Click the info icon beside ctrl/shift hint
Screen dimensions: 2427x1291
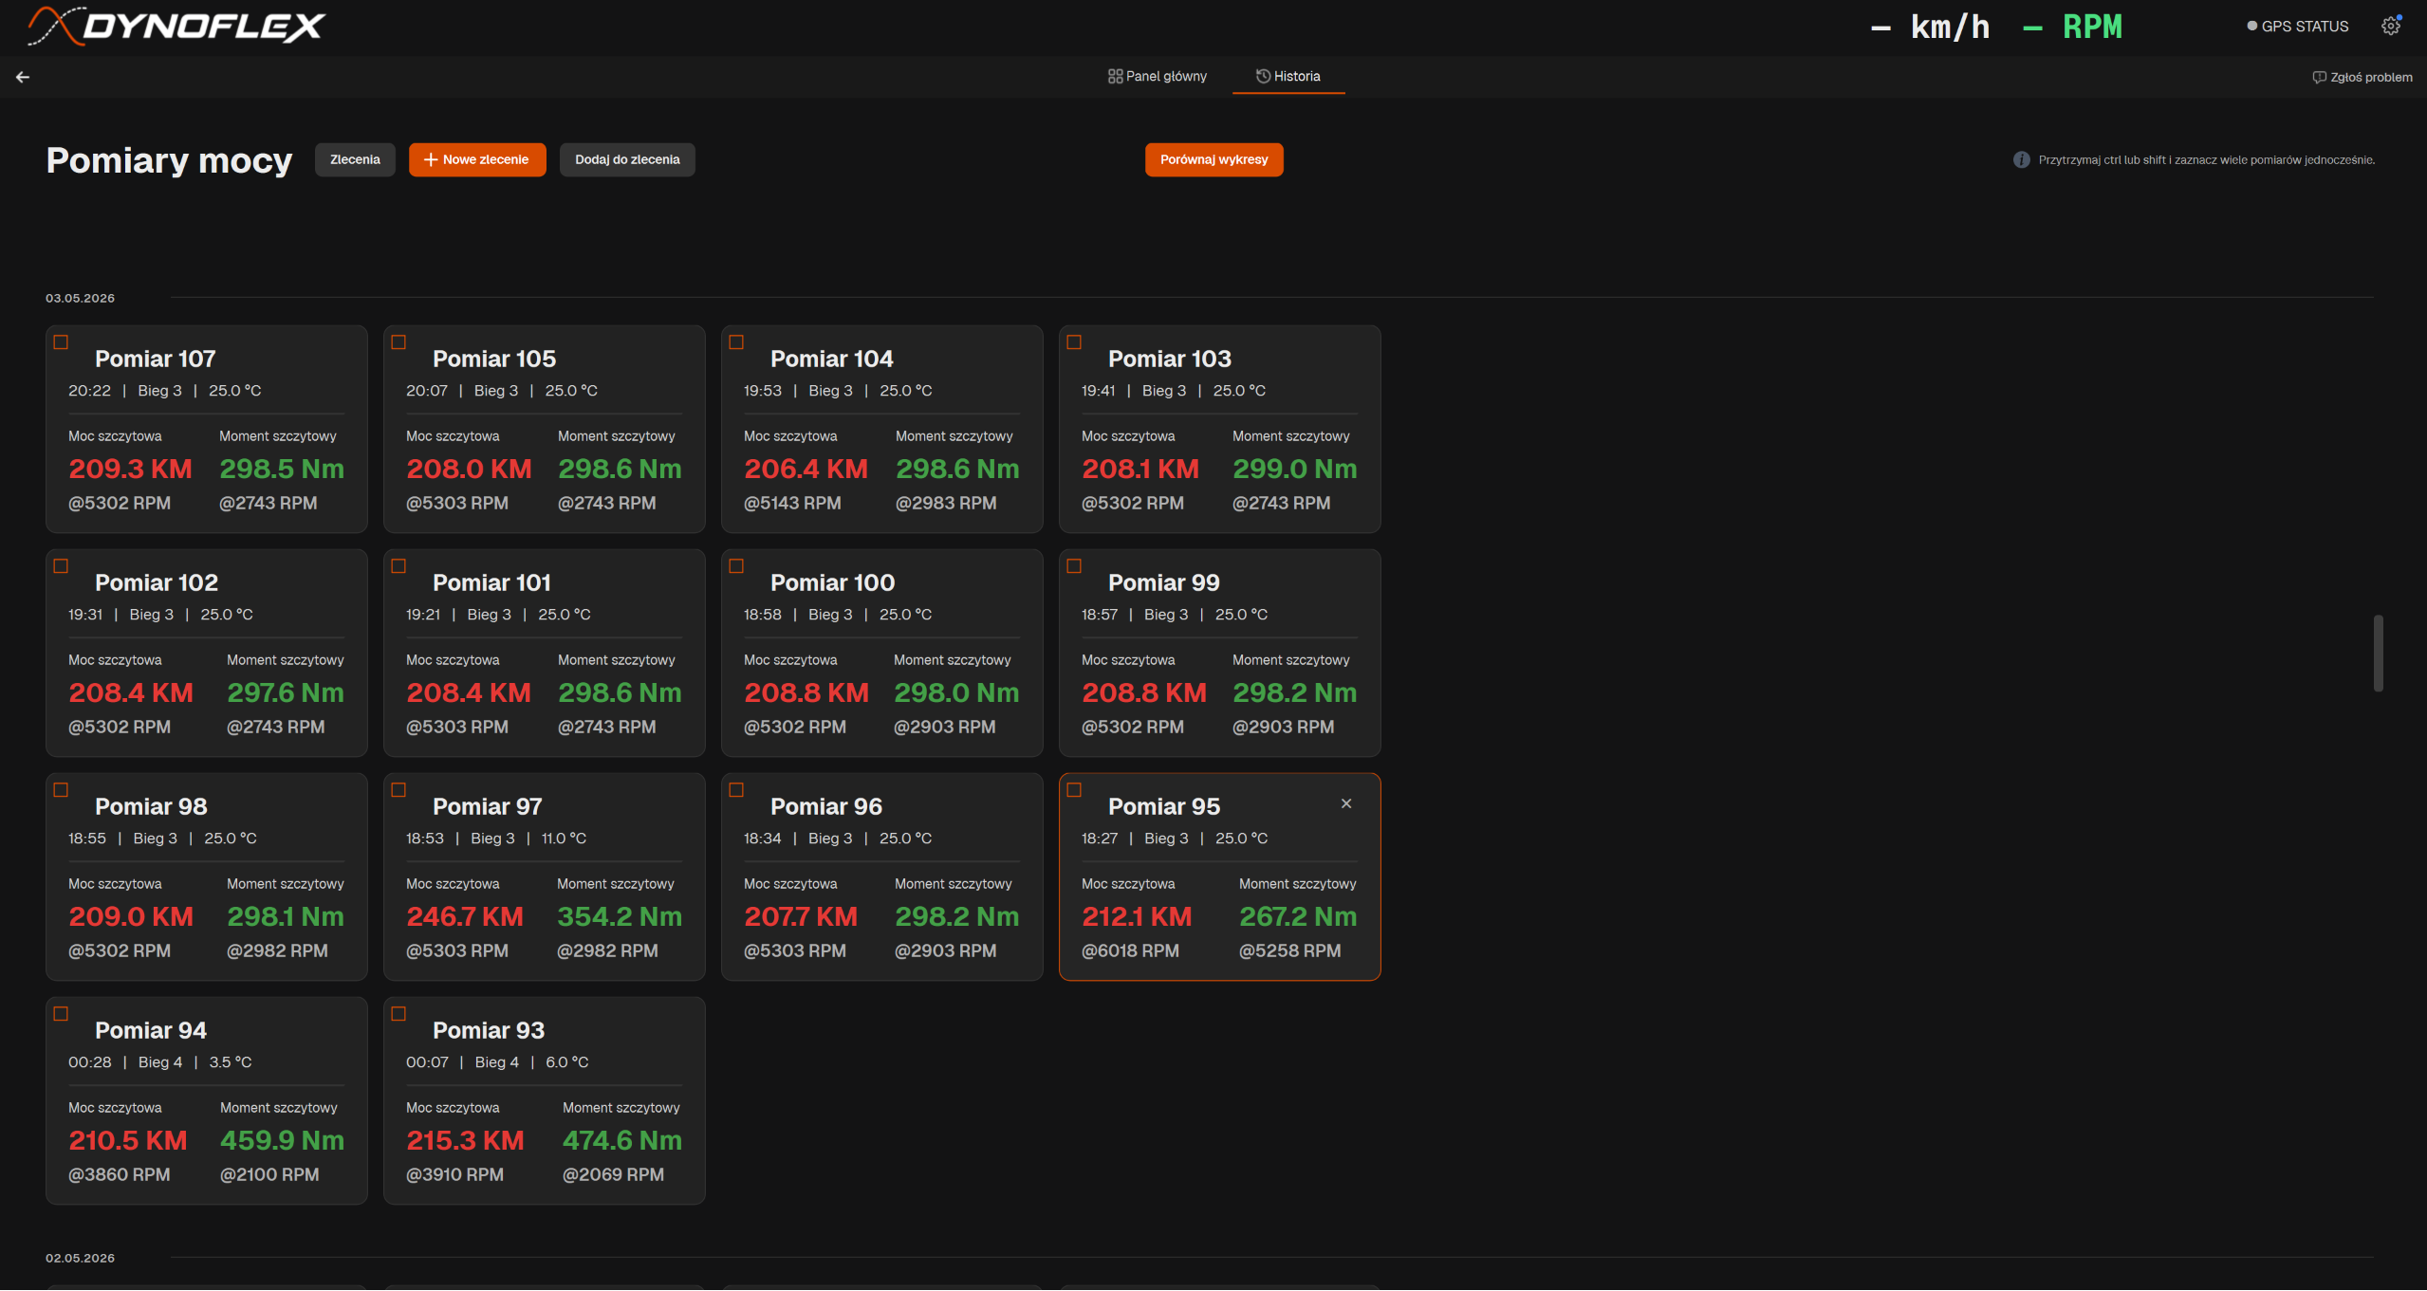2022,159
